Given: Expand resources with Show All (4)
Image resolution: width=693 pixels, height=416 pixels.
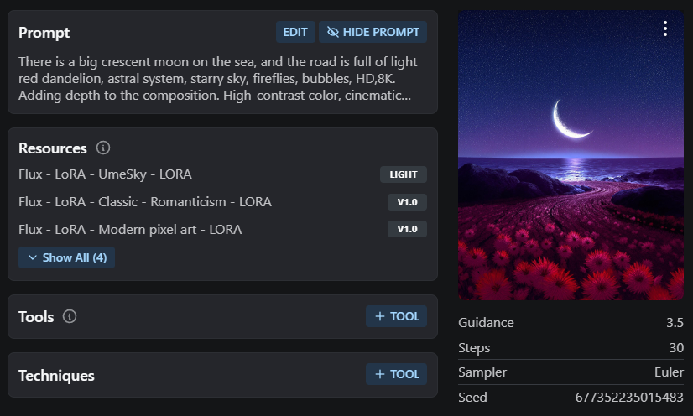Looking at the screenshot, I should 67,257.
